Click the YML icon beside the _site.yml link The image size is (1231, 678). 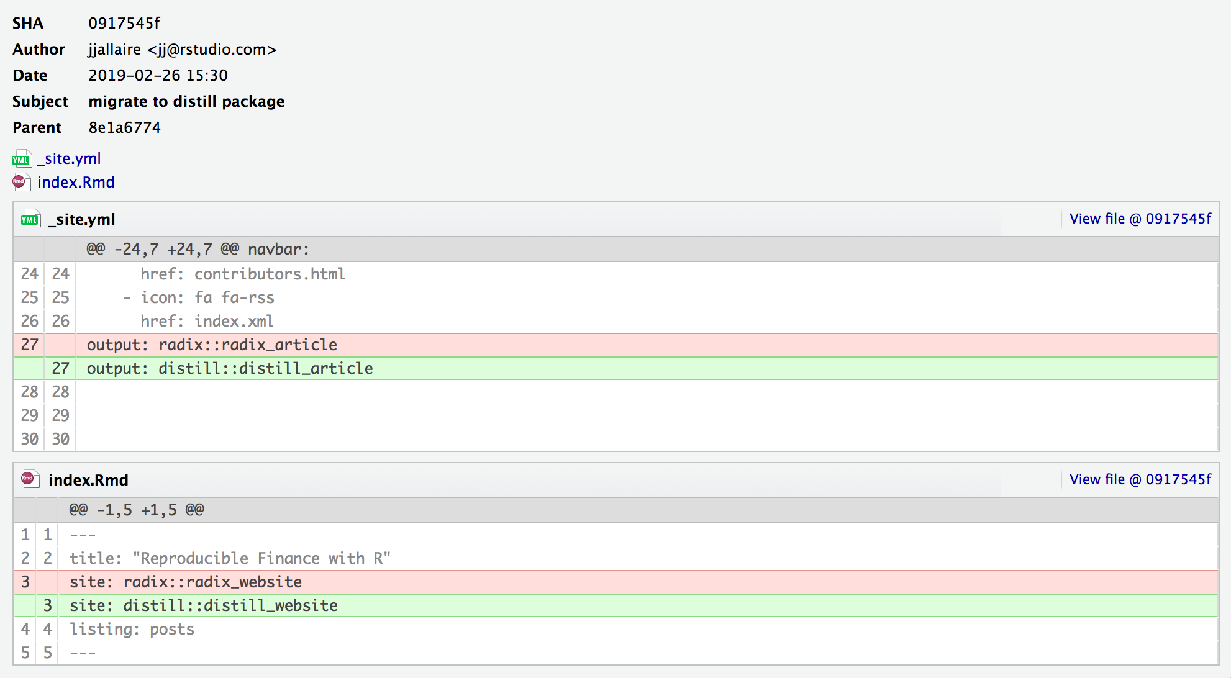pyautogui.click(x=21, y=159)
